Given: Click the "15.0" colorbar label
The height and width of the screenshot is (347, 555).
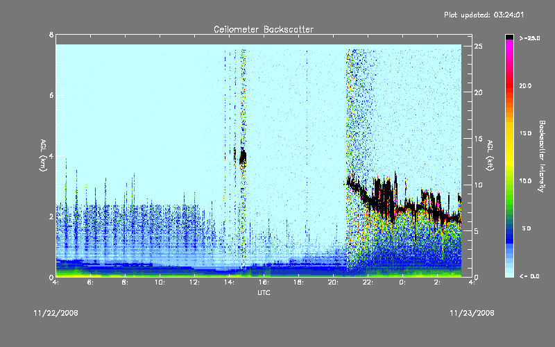Looking at the screenshot, I should (x=525, y=133).
